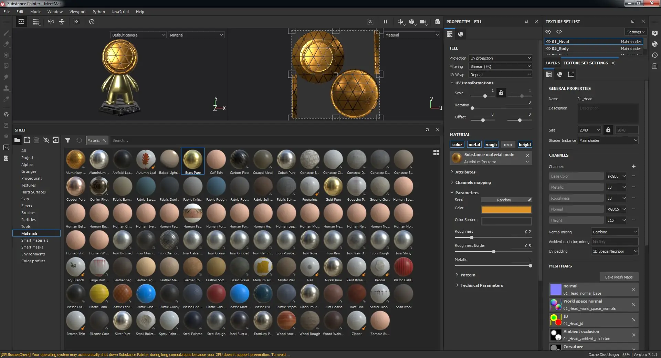Click the symmetry icon in the top toolbar

[x=51, y=22]
